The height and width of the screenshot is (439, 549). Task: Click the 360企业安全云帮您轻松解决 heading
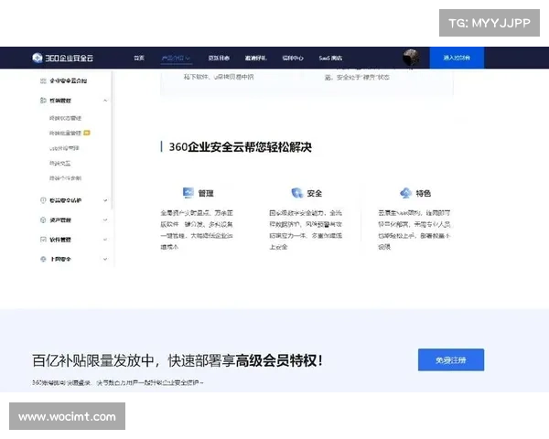coord(240,147)
